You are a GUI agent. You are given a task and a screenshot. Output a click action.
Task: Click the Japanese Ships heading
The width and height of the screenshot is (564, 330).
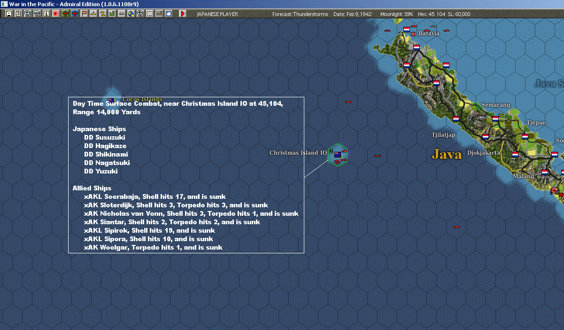(x=100, y=129)
